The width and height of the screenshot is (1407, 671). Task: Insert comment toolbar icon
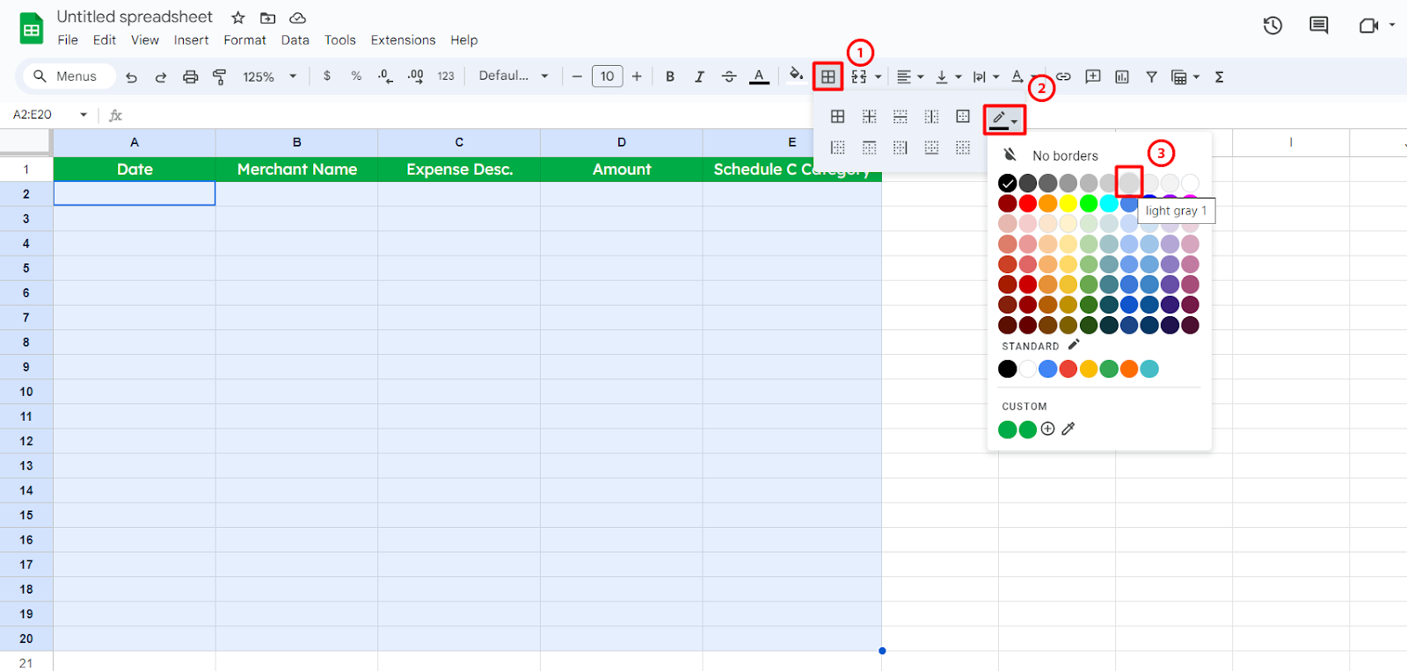coord(1093,76)
